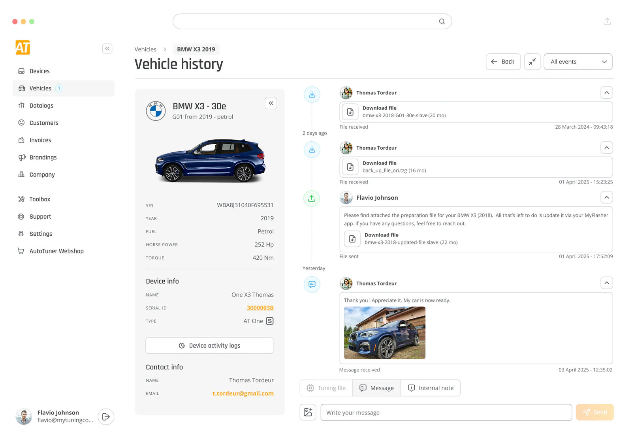Open the t.tordeur@gmail.com email link
Image resolution: width=632 pixels, height=437 pixels.
pos(243,394)
